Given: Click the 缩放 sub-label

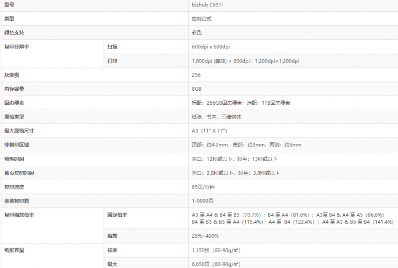Looking at the screenshot, I should tap(112, 236).
